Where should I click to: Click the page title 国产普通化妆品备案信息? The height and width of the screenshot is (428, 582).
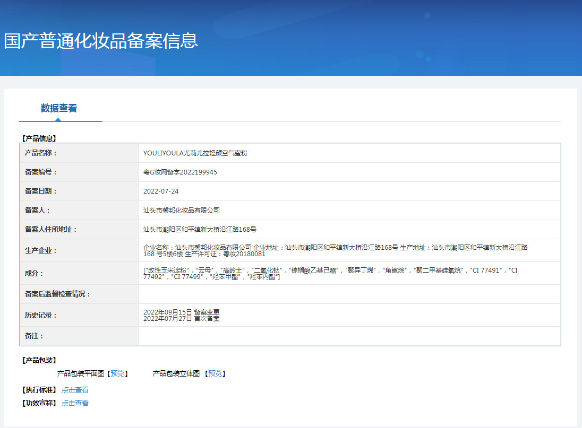pos(101,41)
